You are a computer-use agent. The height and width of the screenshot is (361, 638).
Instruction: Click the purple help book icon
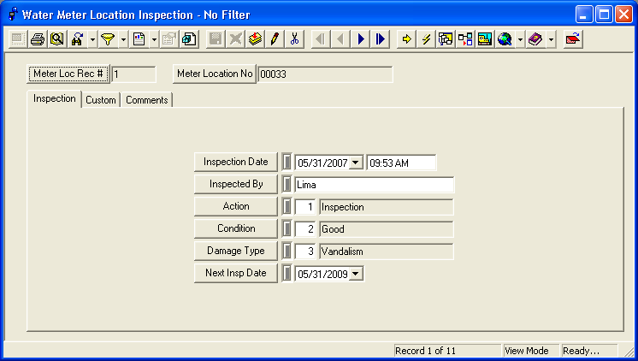click(x=535, y=39)
